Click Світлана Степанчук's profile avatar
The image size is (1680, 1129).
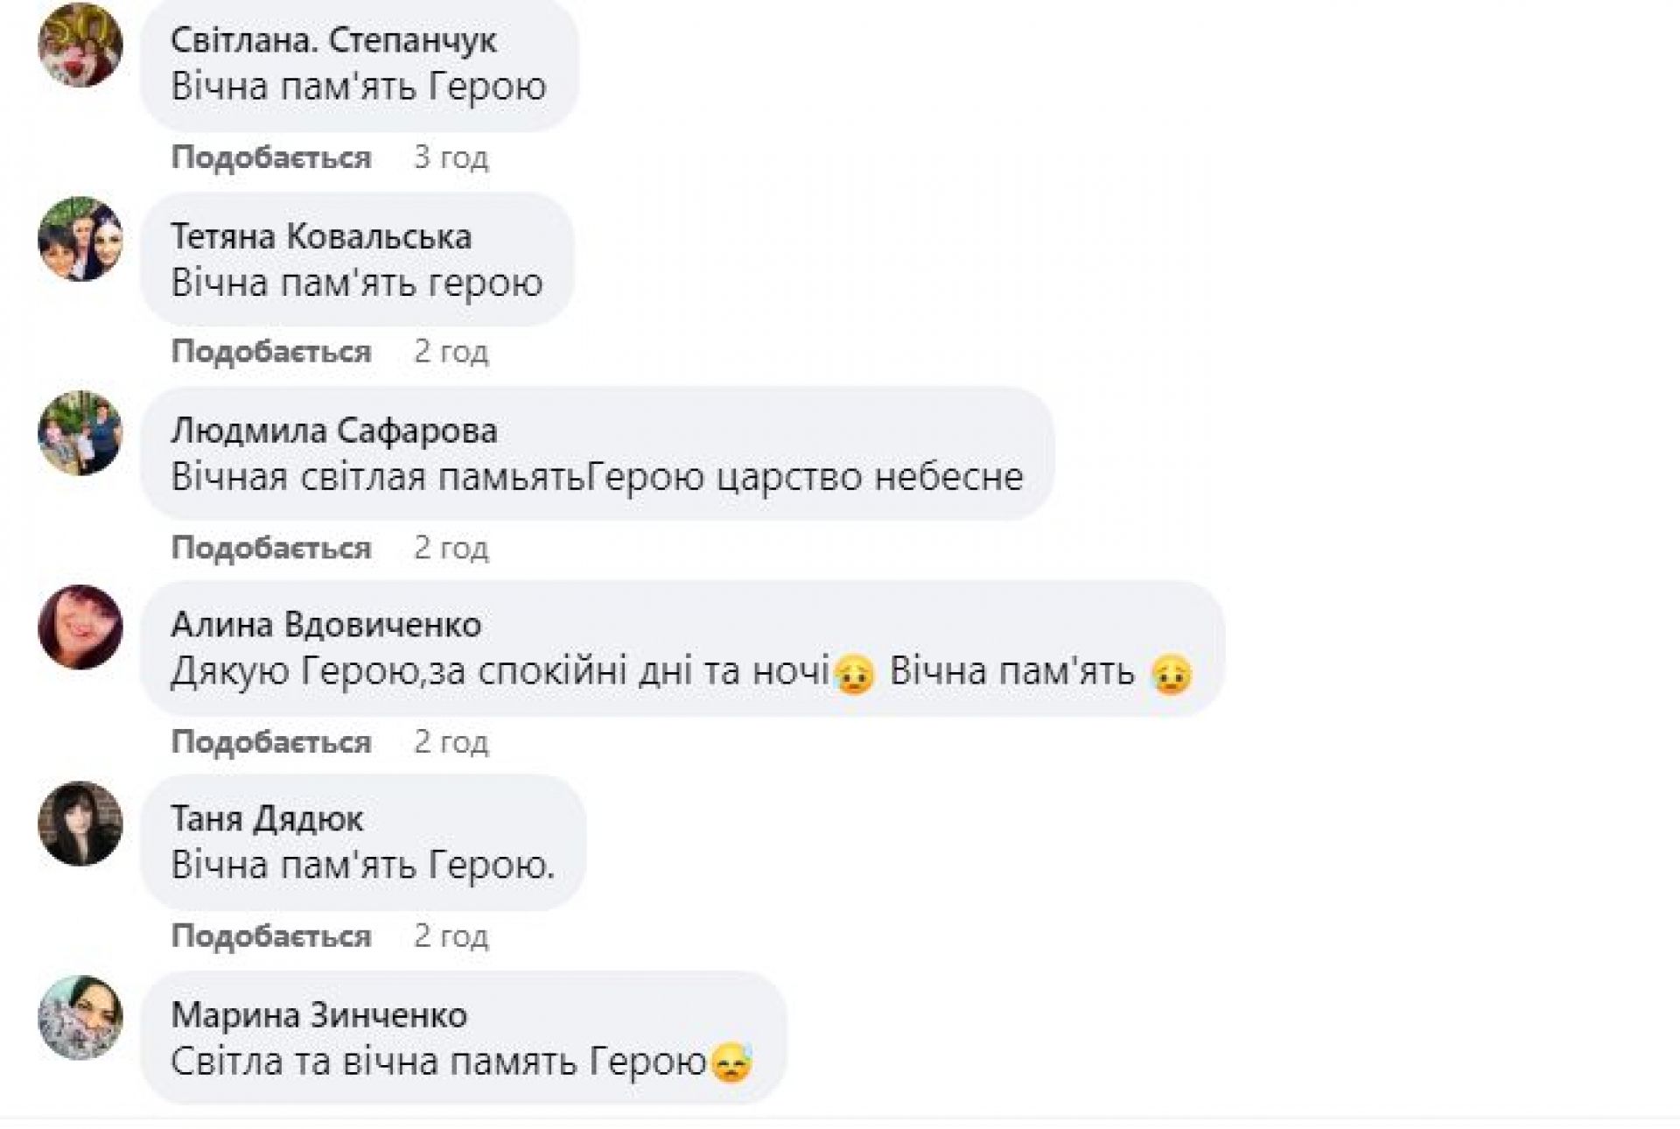(80, 45)
